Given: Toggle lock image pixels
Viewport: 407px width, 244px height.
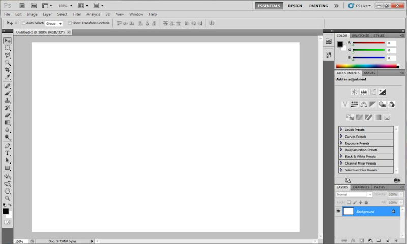Looking at the screenshot, I should (355, 202).
